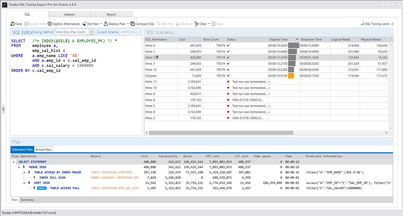This screenshot has width=403, height=216.
Task: Click the SQL Tuning Level indicator icon
Action: (362, 24)
